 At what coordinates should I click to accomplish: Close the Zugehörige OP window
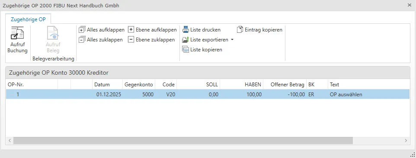click(410, 5)
